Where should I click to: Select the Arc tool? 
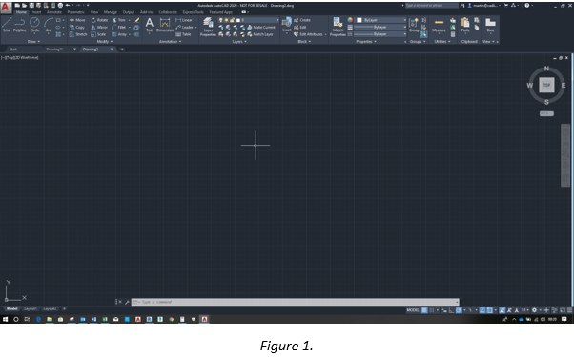(48, 25)
